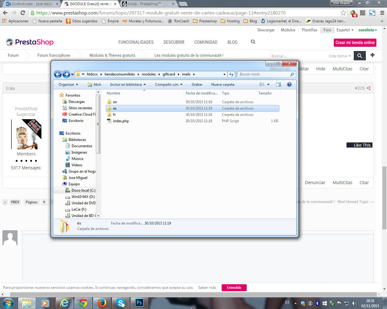Click the forum Buscar search box
This screenshot has height=309, width=387.
coord(298,56)
